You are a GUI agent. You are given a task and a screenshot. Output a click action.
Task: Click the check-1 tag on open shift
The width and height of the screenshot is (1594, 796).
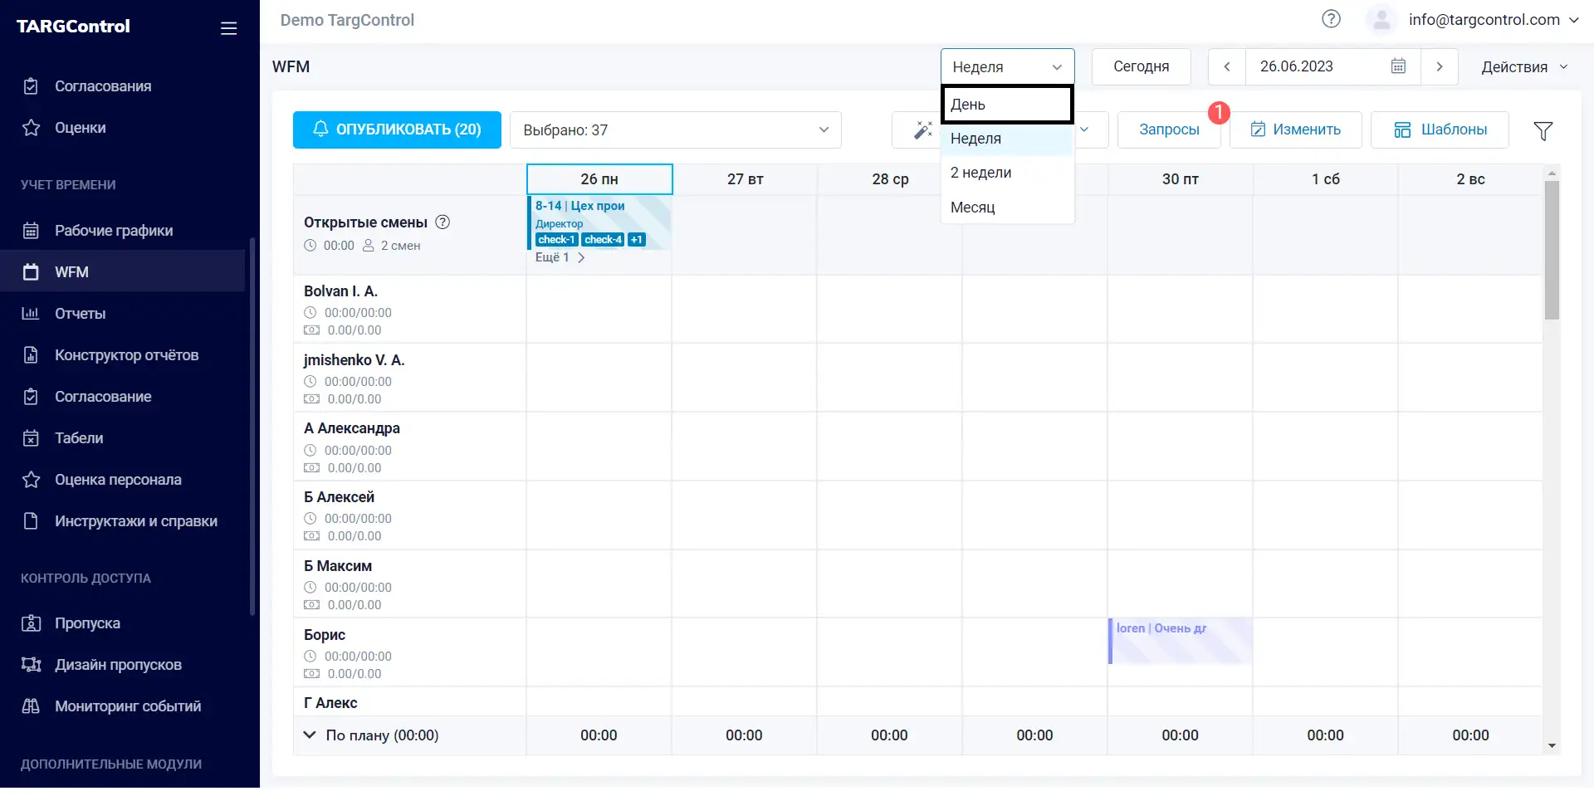point(556,240)
